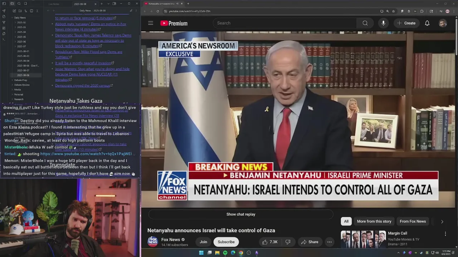Open more actions for the video
This screenshot has height=257, width=458.
click(x=329, y=242)
